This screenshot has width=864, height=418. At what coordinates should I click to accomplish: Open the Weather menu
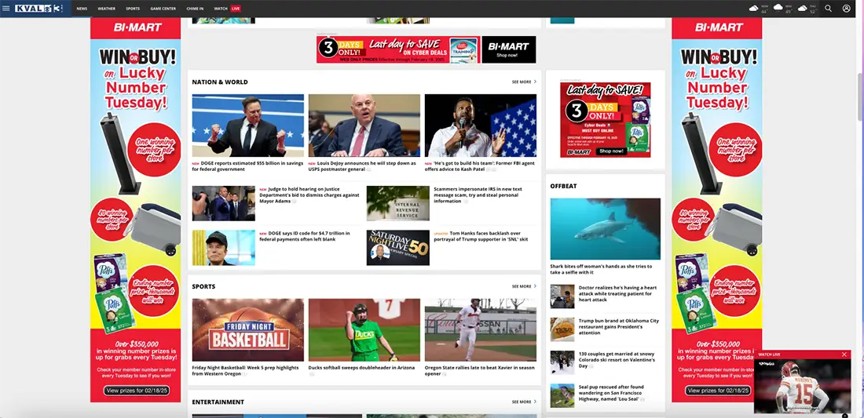point(106,9)
